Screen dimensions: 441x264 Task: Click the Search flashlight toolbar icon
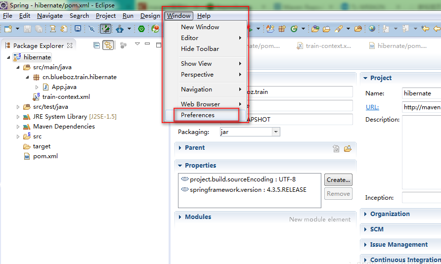pyautogui.click(x=339, y=29)
